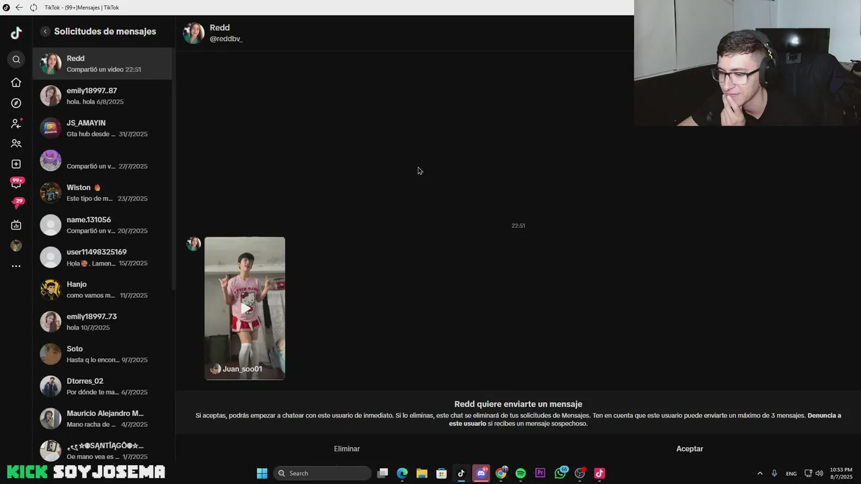
Task: Open the Explore compass icon
Action: click(16, 103)
